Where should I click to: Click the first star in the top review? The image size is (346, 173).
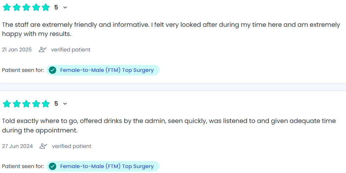pos(7,7)
